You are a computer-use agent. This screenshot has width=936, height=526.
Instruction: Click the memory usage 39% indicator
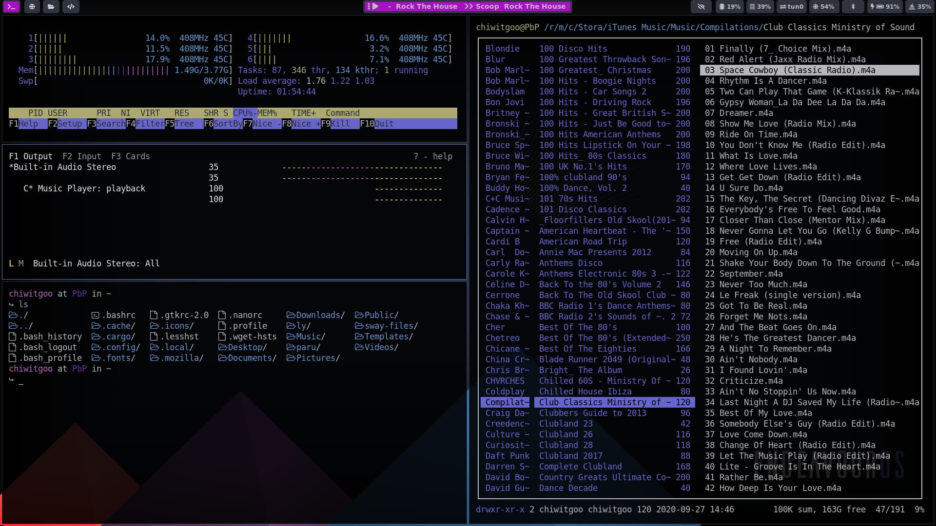click(760, 7)
